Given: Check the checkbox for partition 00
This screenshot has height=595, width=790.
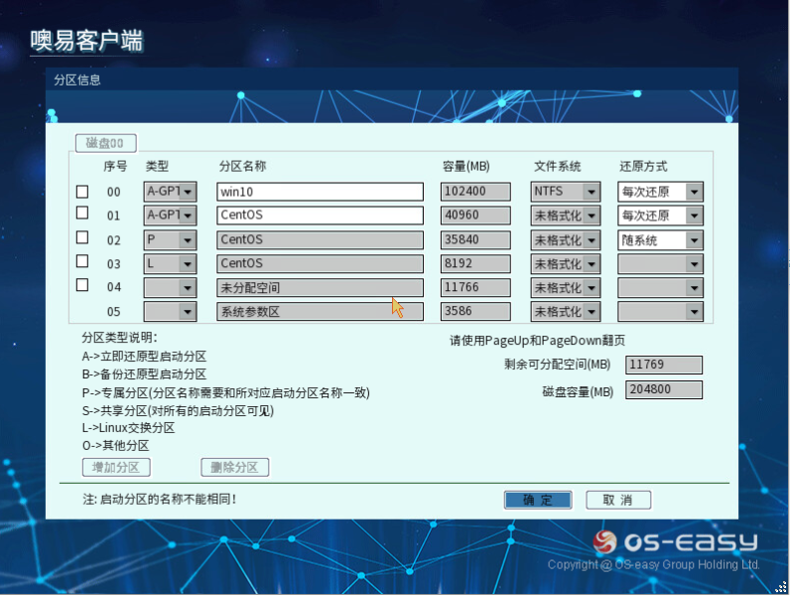Looking at the screenshot, I should (82, 192).
